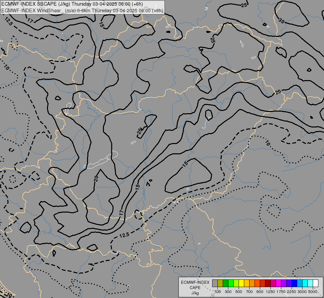This screenshot has width=324, height=298.
Task: Click the deep blue legend swatch
Action: pos(294,283)
